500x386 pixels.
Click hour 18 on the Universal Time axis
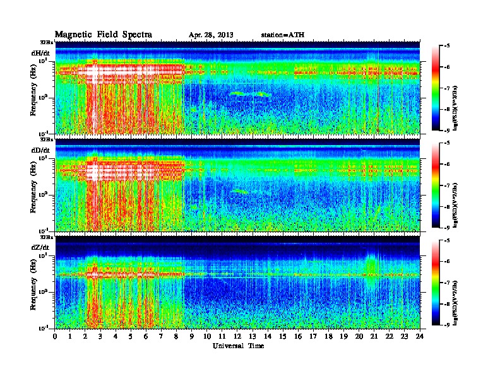pyautogui.click(x=328, y=336)
